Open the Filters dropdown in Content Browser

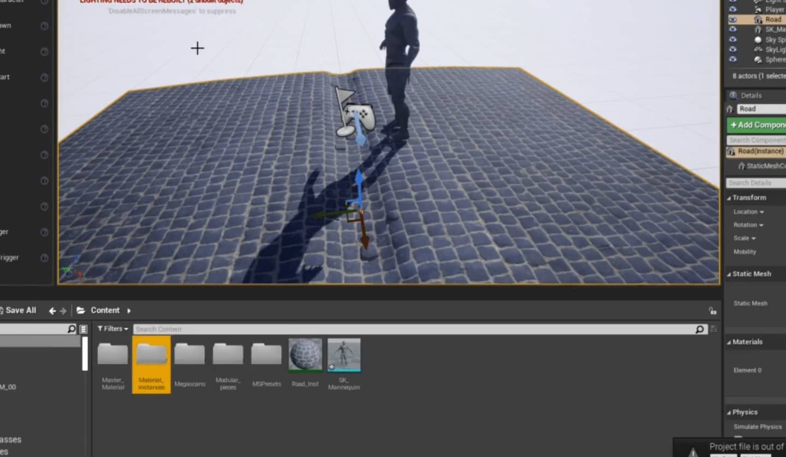112,329
